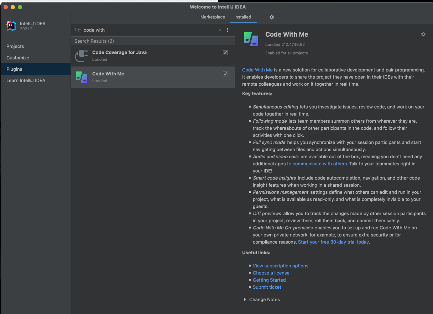Viewport: 433px width, 314px height.
Task: Select Plugins in the sidebar
Action: pos(36,69)
